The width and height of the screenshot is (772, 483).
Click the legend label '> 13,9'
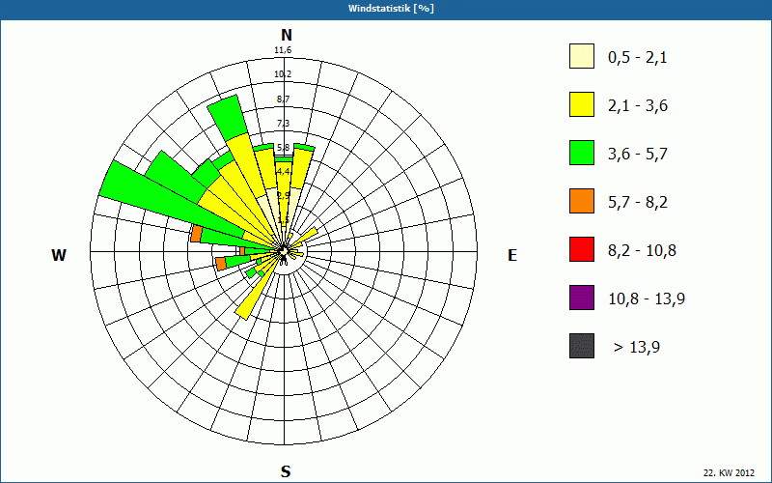pos(637,348)
